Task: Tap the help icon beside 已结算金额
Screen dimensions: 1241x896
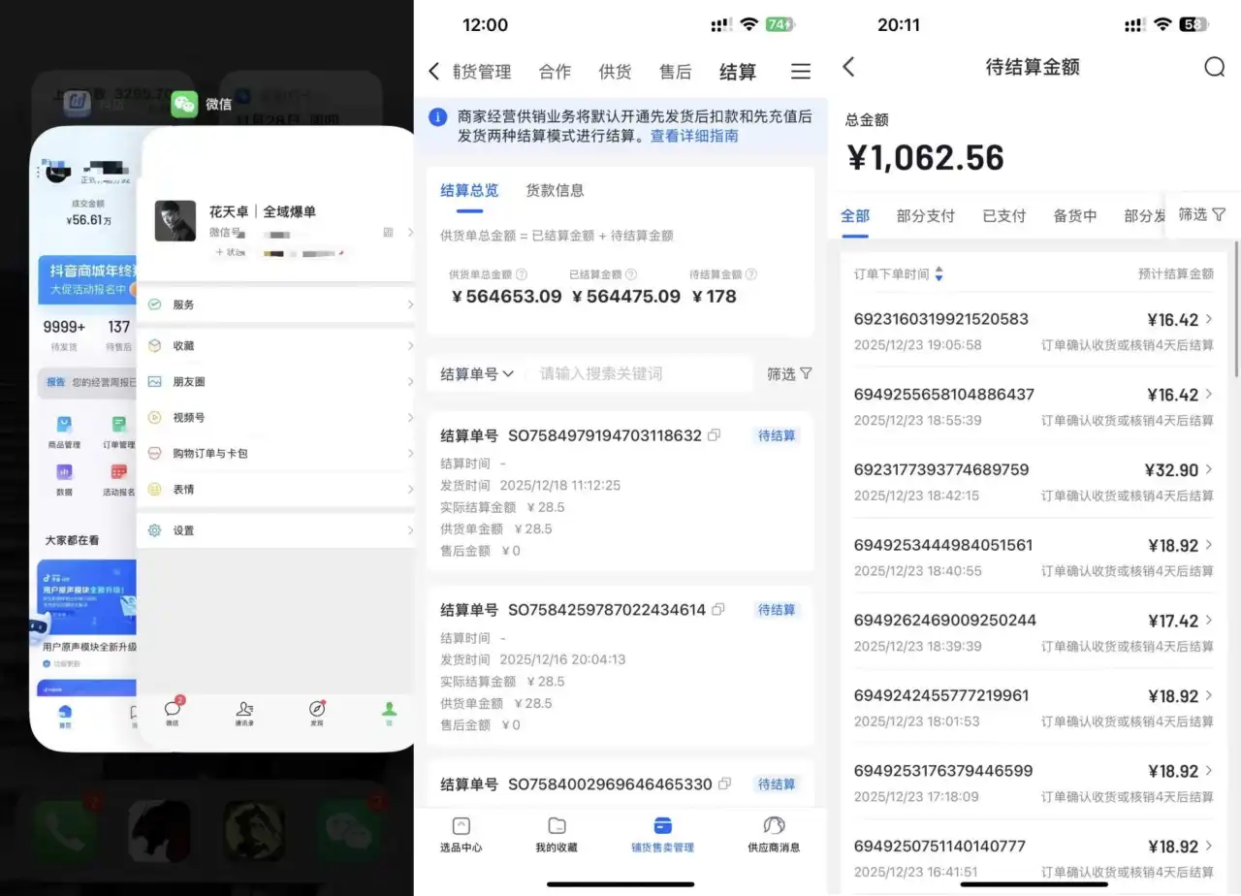Action: pyautogui.click(x=631, y=274)
